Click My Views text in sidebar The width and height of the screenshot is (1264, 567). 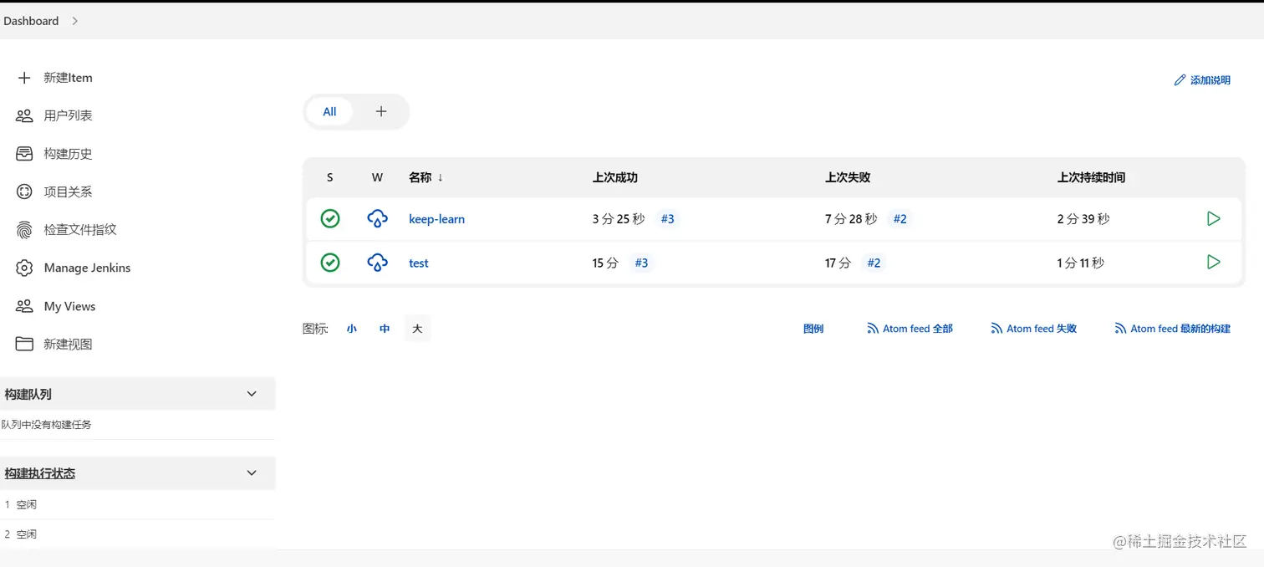[70, 306]
